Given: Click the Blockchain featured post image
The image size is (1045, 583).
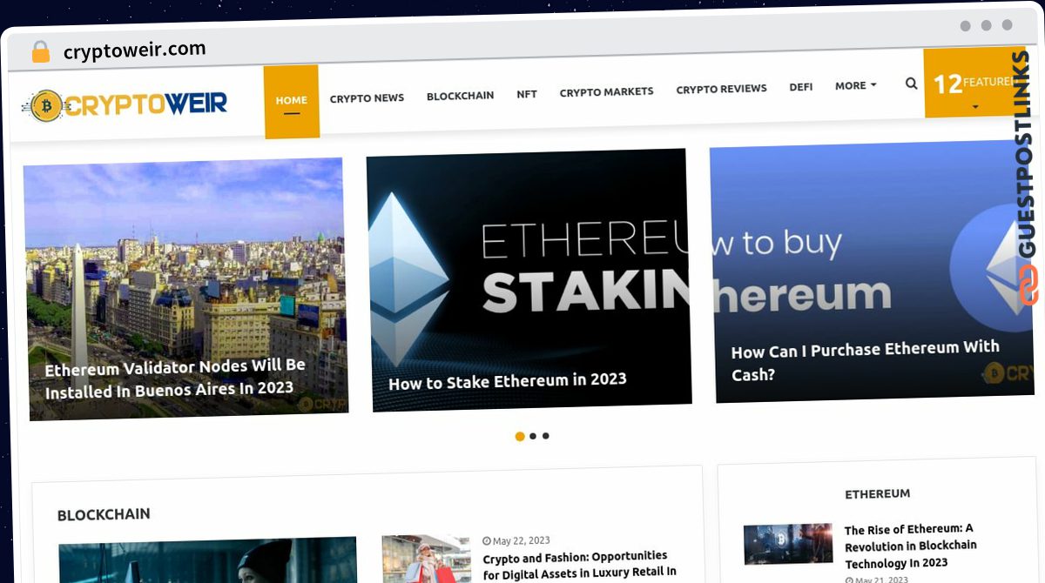Looking at the screenshot, I should 208,561.
